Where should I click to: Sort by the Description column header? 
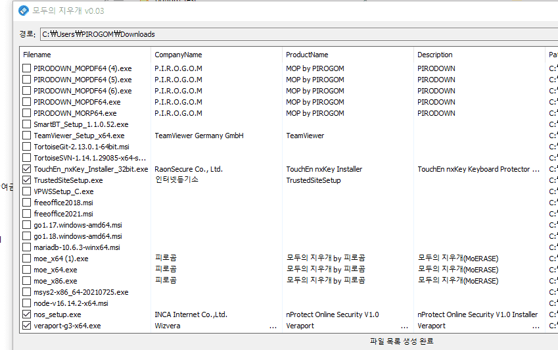[x=479, y=55]
